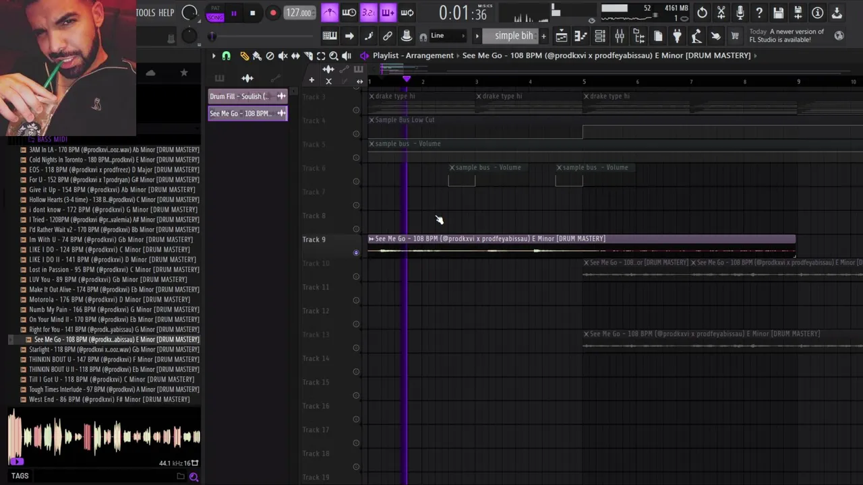
Task: Toggle auto-scrolling arrow icon
Action: (x=349, y=36)
